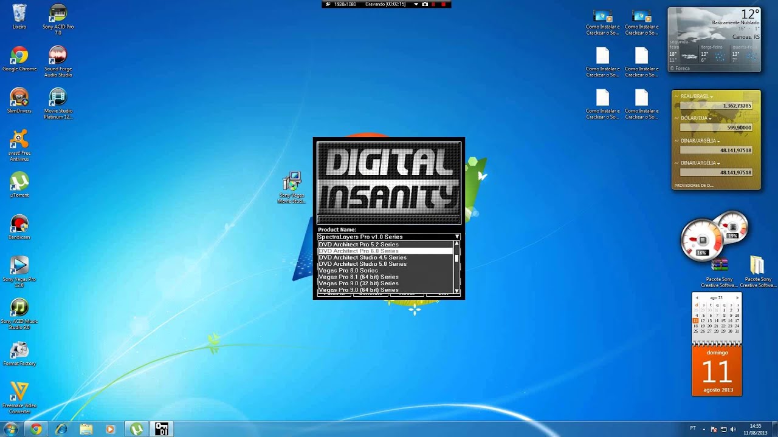Open the SlimDrivers desktop icon
778x437 pixels.
pyautogui.click(x=19, y=101)
